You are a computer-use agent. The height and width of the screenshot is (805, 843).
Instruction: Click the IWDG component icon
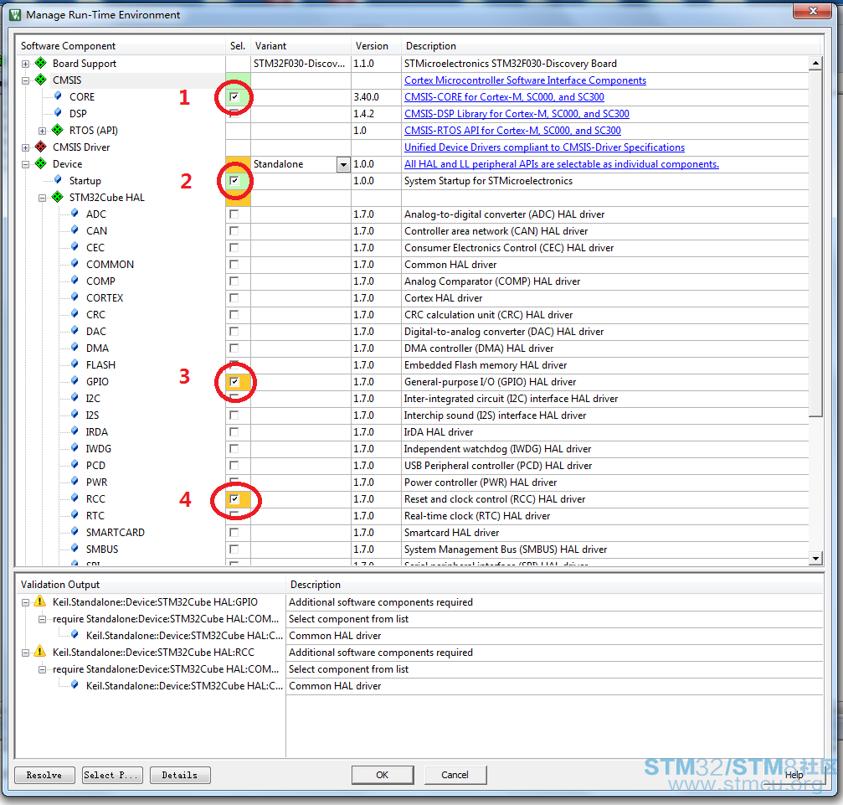[75, 447]
